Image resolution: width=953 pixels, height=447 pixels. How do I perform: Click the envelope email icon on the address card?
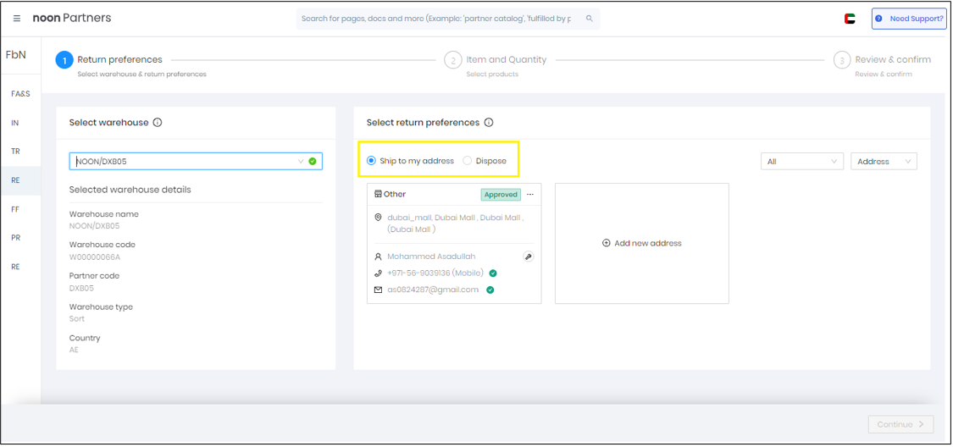point(378,290)
